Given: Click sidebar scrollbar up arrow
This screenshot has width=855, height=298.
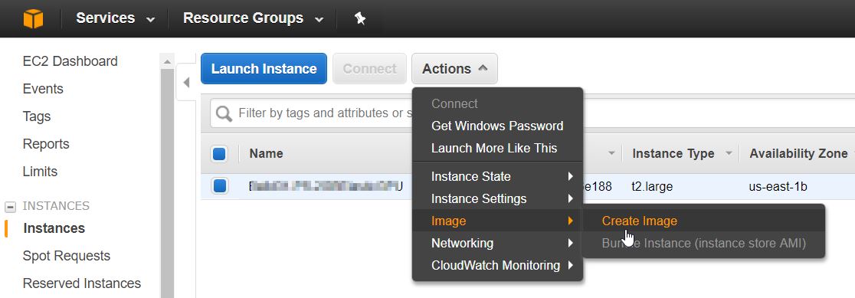Looking at the screenshot, I should 167,61.
